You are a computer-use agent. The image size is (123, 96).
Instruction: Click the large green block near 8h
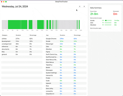click(x=14, y=25)
